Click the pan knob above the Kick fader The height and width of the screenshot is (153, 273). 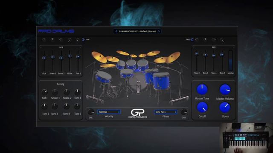click(x=44, y=40)
